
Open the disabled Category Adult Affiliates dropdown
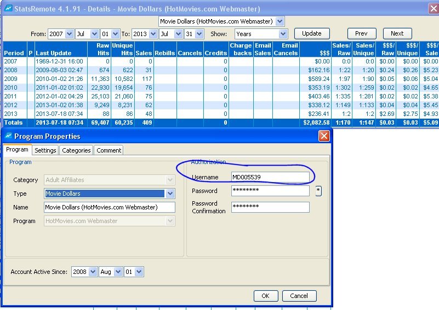click(170, 180)
